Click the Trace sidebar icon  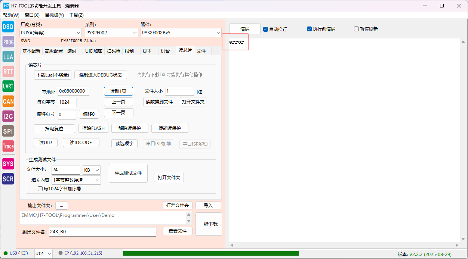[8, 146]
